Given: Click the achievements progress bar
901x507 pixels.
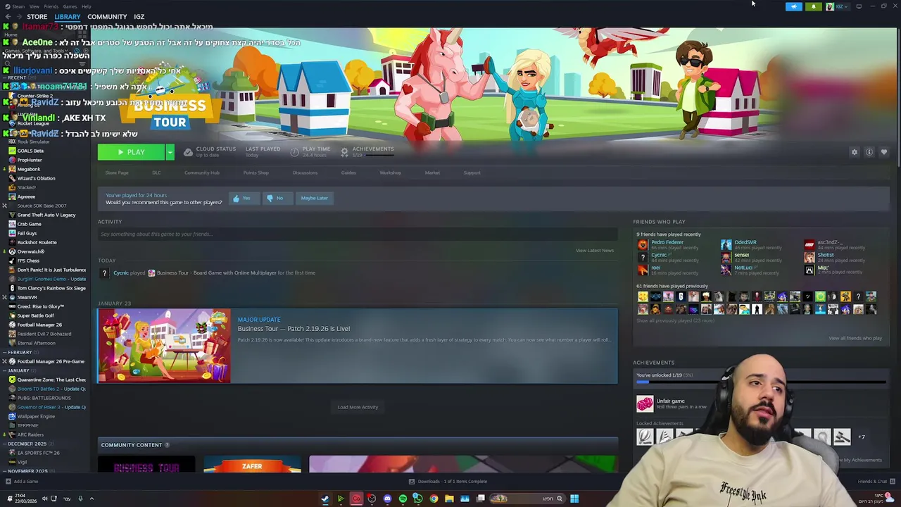Looking at the screenshot, I should coord(761,382).
